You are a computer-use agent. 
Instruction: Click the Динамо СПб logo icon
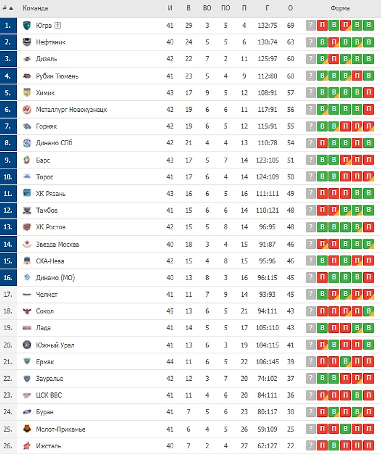pyautogui.click(x=27, y=143)
